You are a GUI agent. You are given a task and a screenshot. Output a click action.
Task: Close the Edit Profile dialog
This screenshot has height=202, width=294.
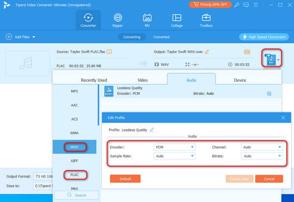click(283, 118)
